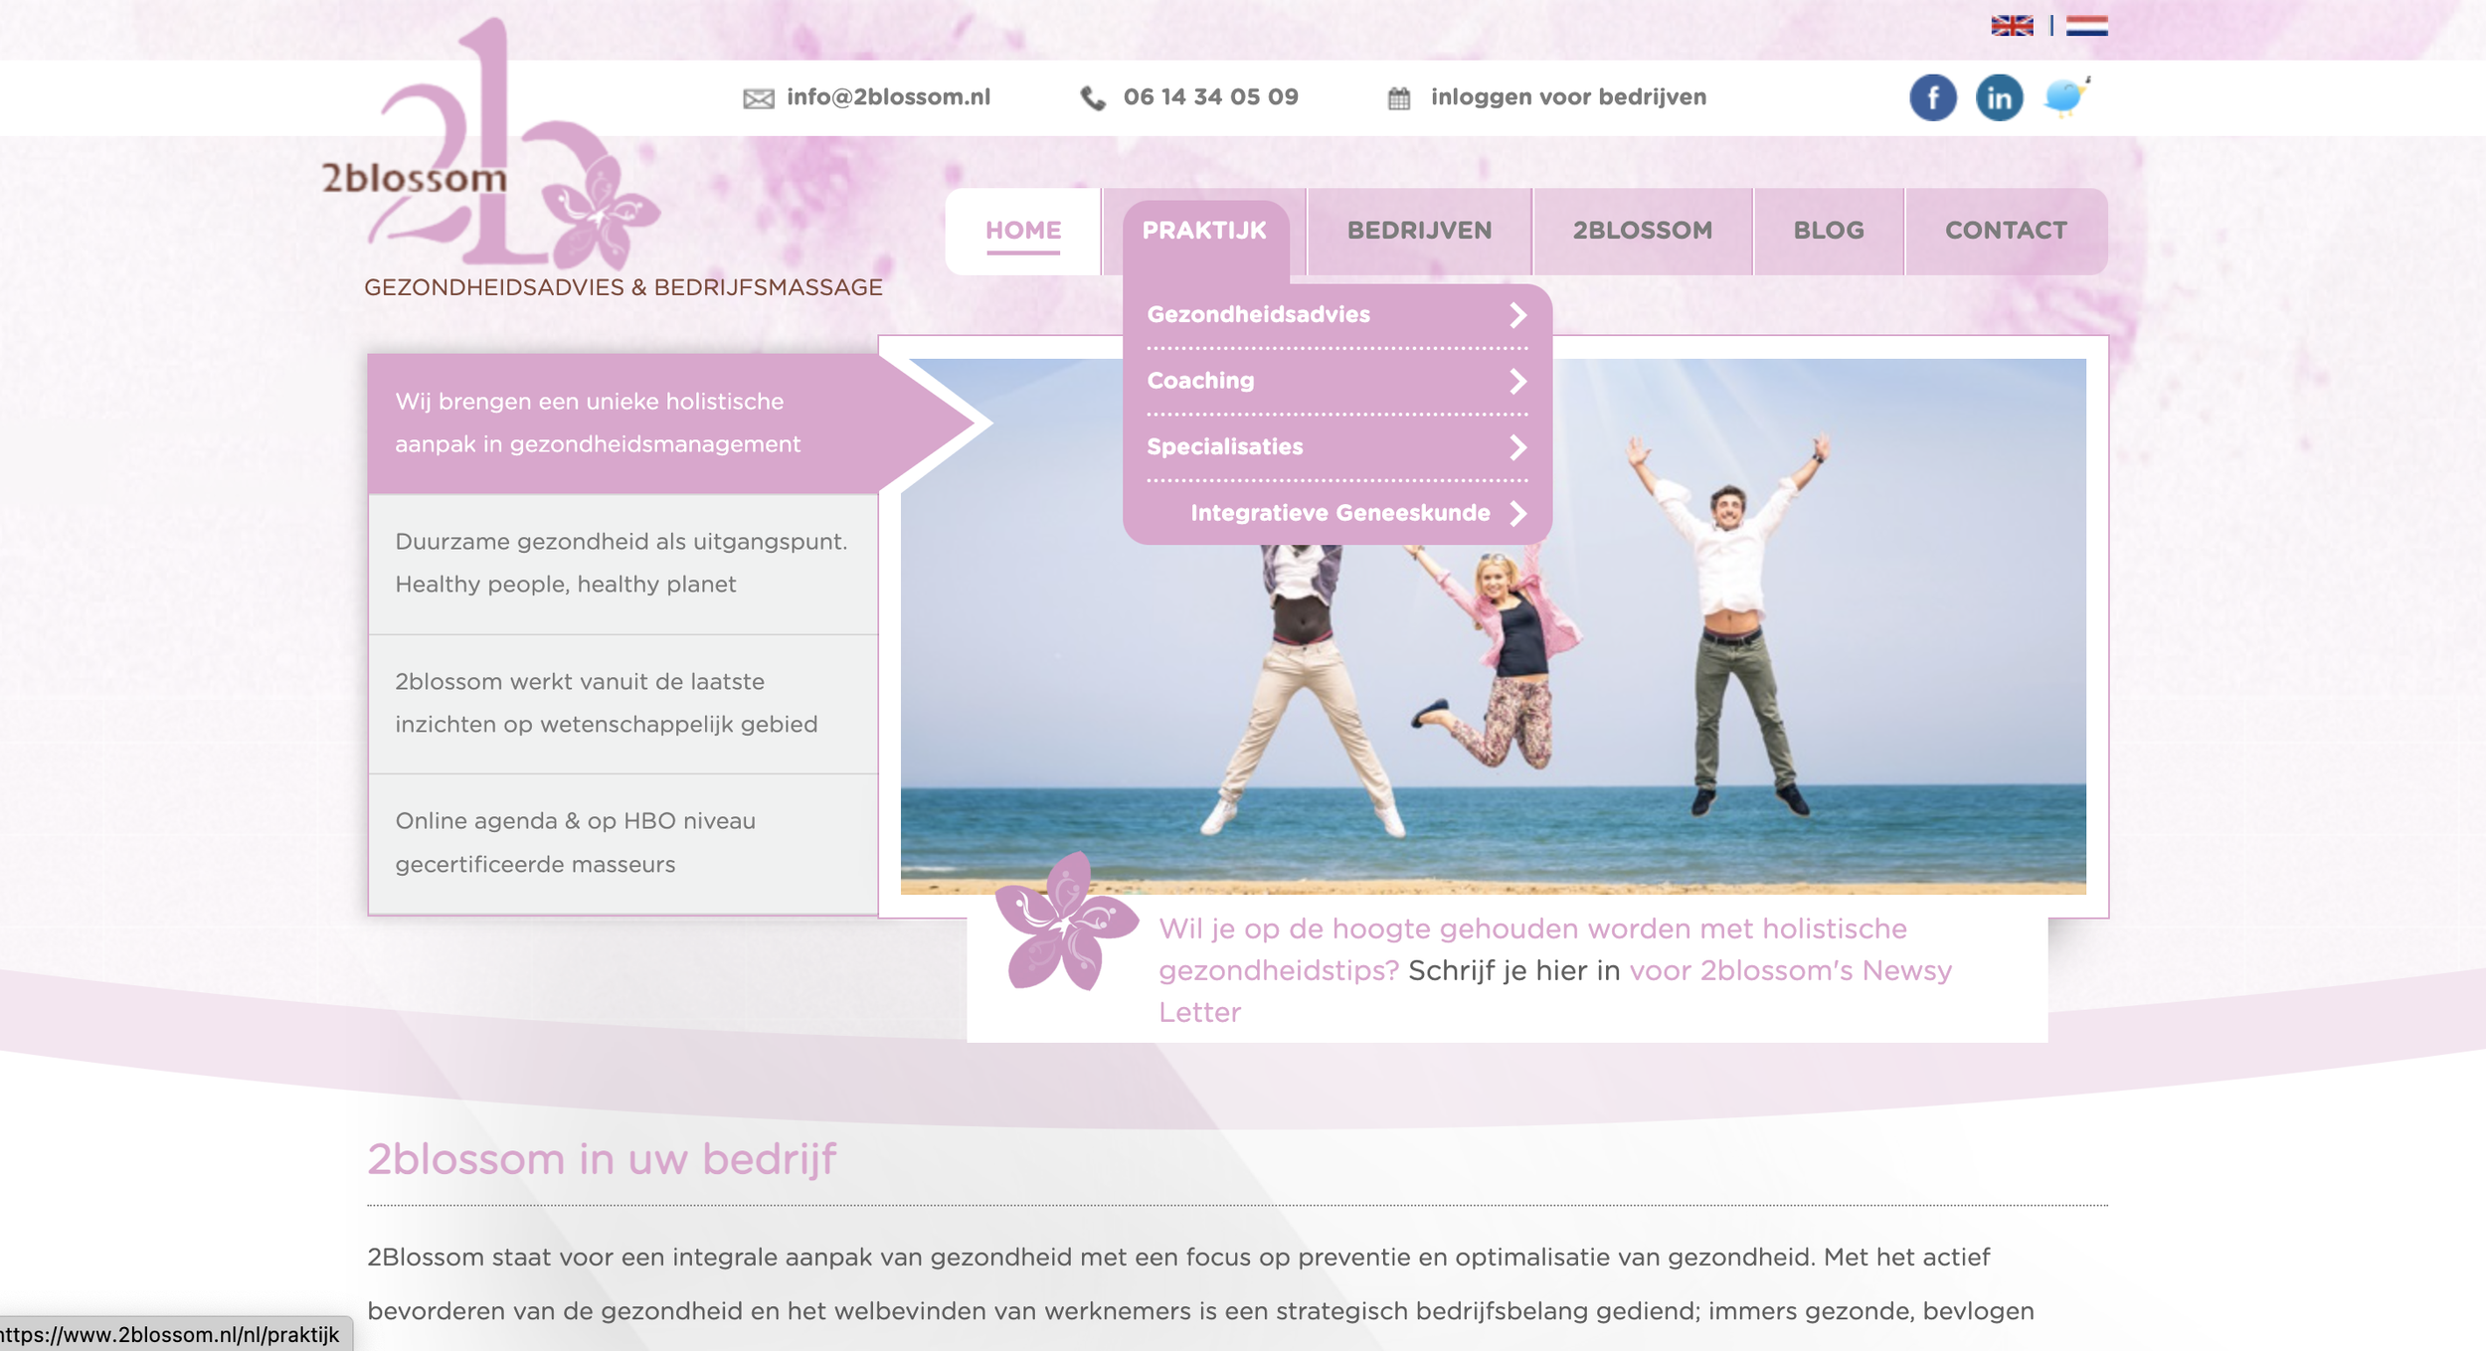Expand the Integratieve Geneeskunde submenu arrow

1517,513
